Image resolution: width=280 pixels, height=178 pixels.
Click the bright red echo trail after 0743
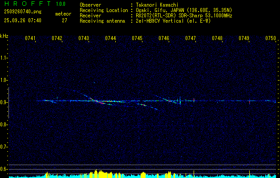point(97,101)
